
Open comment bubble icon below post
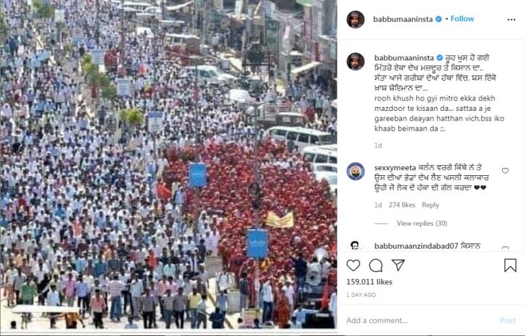375,265
